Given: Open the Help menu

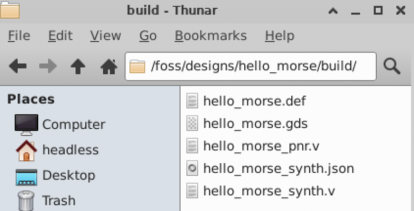Looking at the screenshot, I should tap(279, 36).
